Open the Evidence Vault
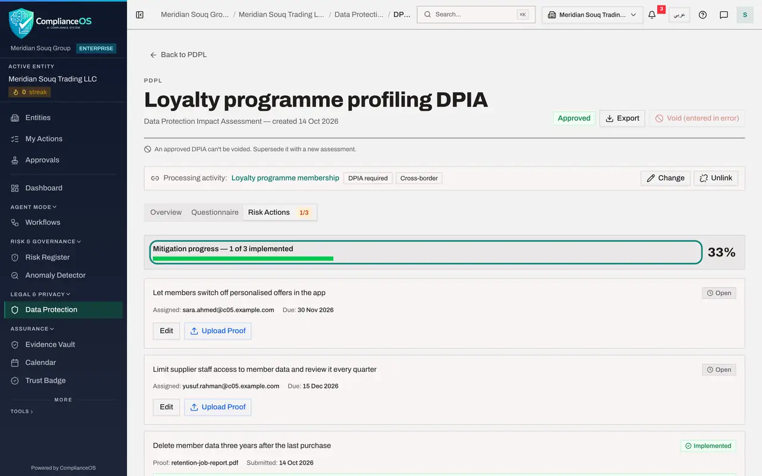 [x=63, y=345]
